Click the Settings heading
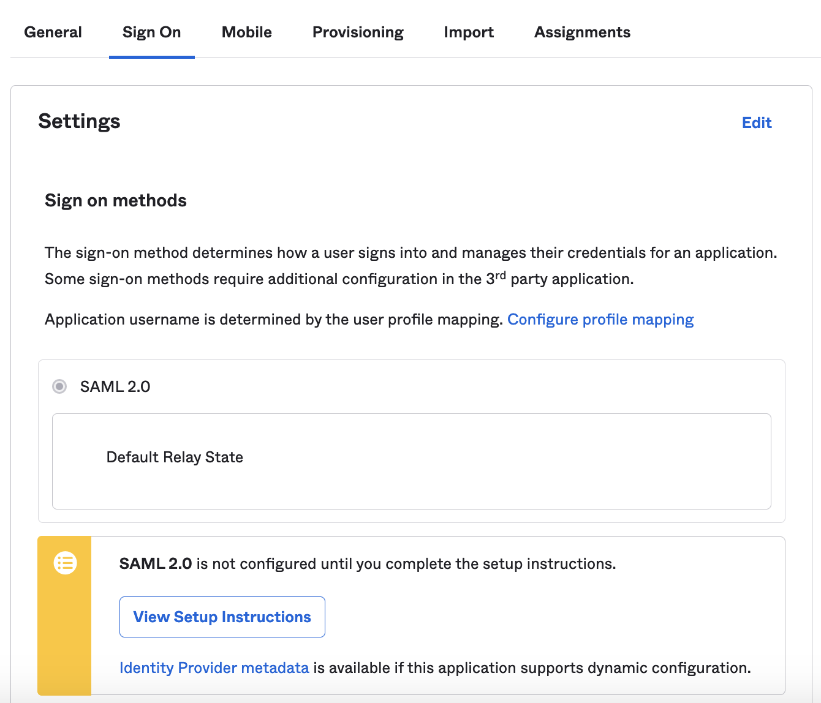Screen dimensions: 821x703 (79, 121)
